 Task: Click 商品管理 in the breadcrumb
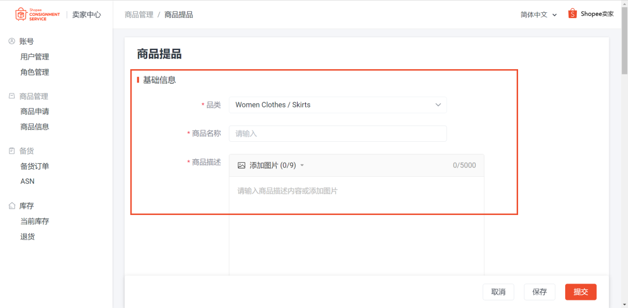[x=139, y=15]
